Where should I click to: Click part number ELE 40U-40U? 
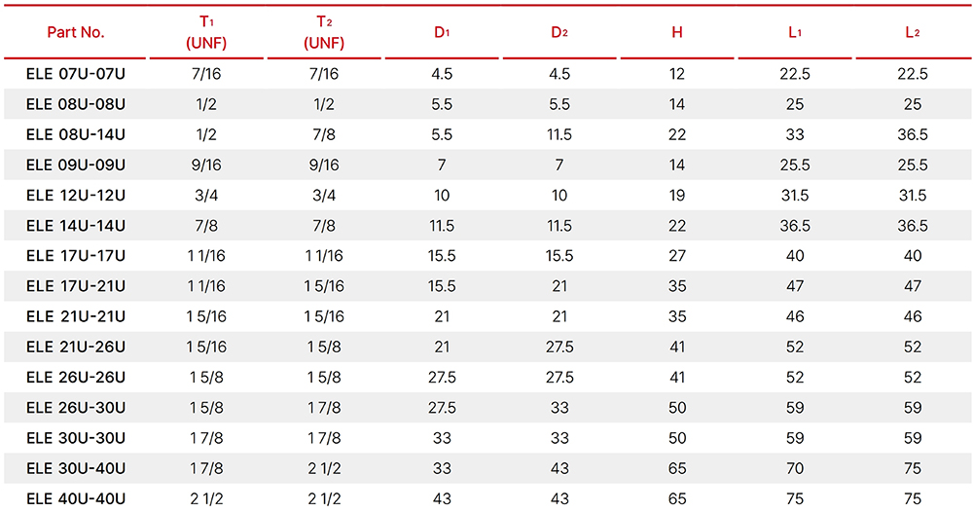76,499
